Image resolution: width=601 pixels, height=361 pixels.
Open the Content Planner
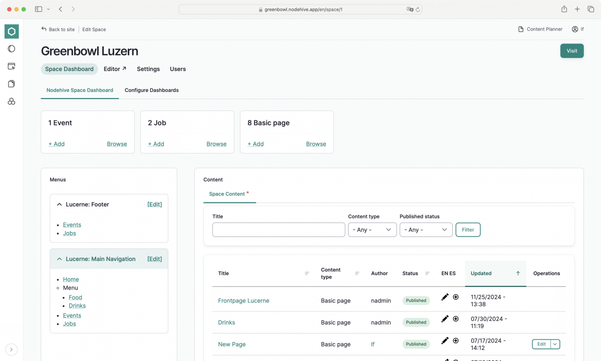tap(540, 29)
